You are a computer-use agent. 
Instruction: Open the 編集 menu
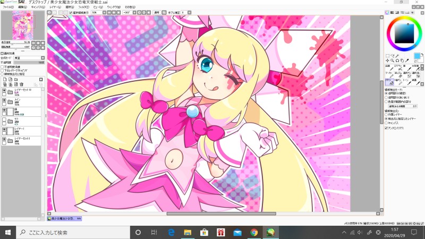(x=22, y=7)
